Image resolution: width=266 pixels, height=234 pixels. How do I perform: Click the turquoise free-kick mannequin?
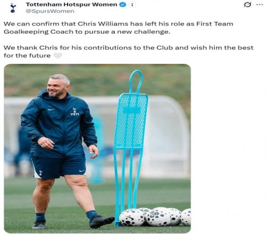pyautogui.click(x=130, y=148)
